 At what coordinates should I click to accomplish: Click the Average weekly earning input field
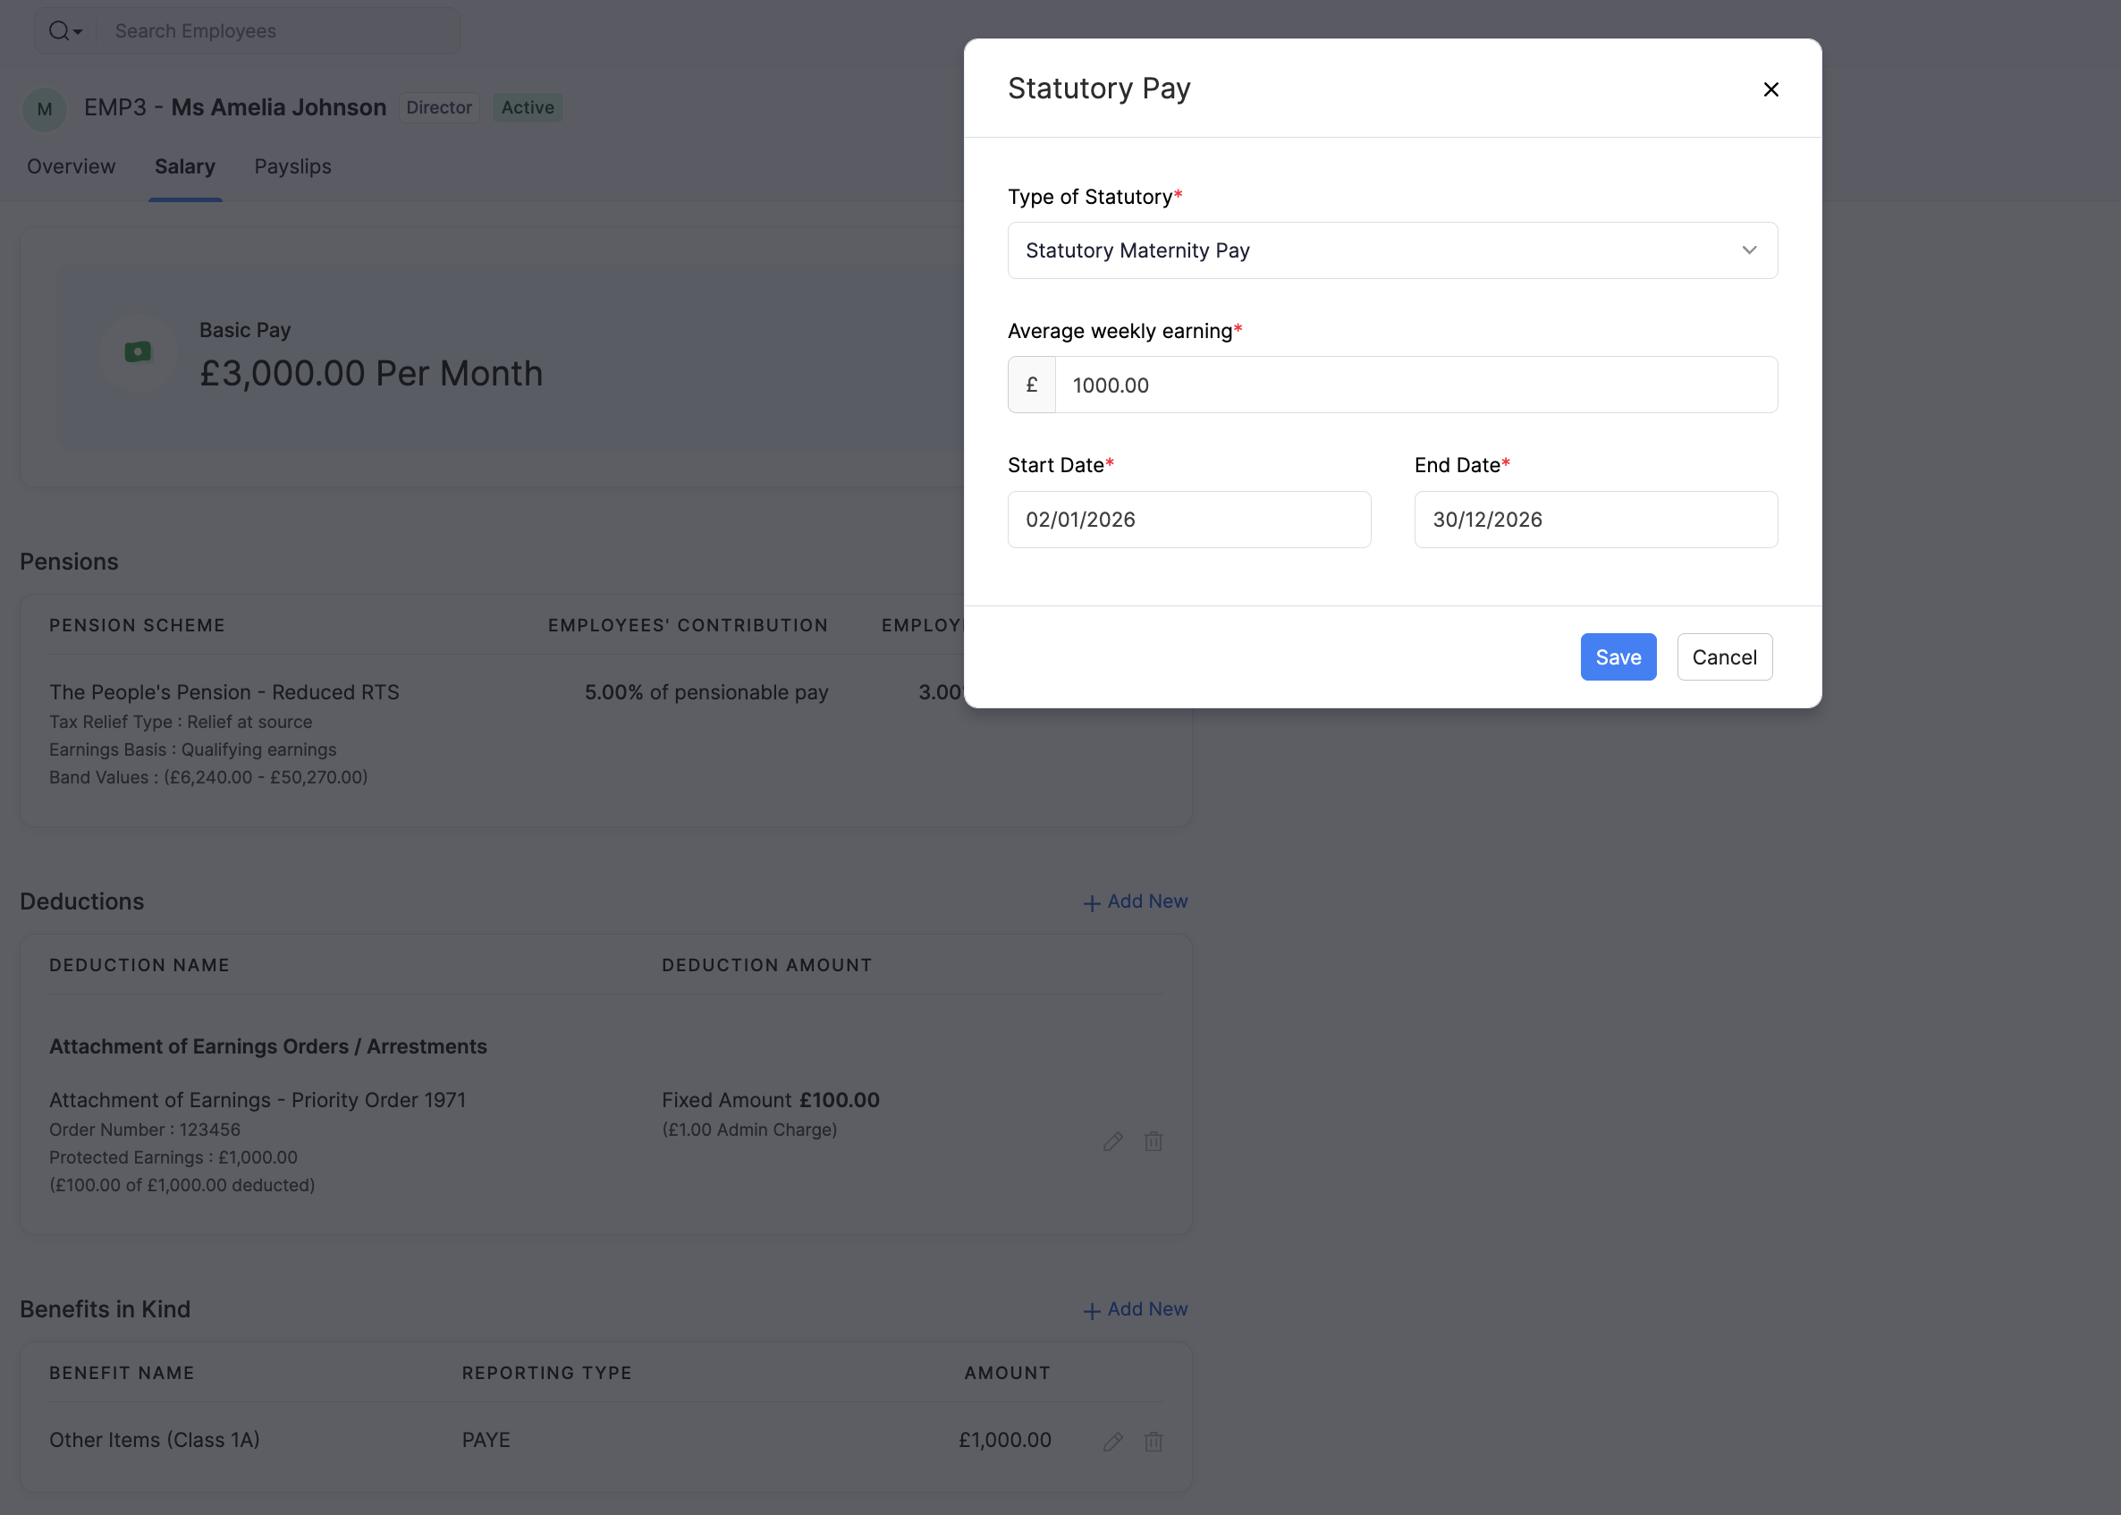1415,385
